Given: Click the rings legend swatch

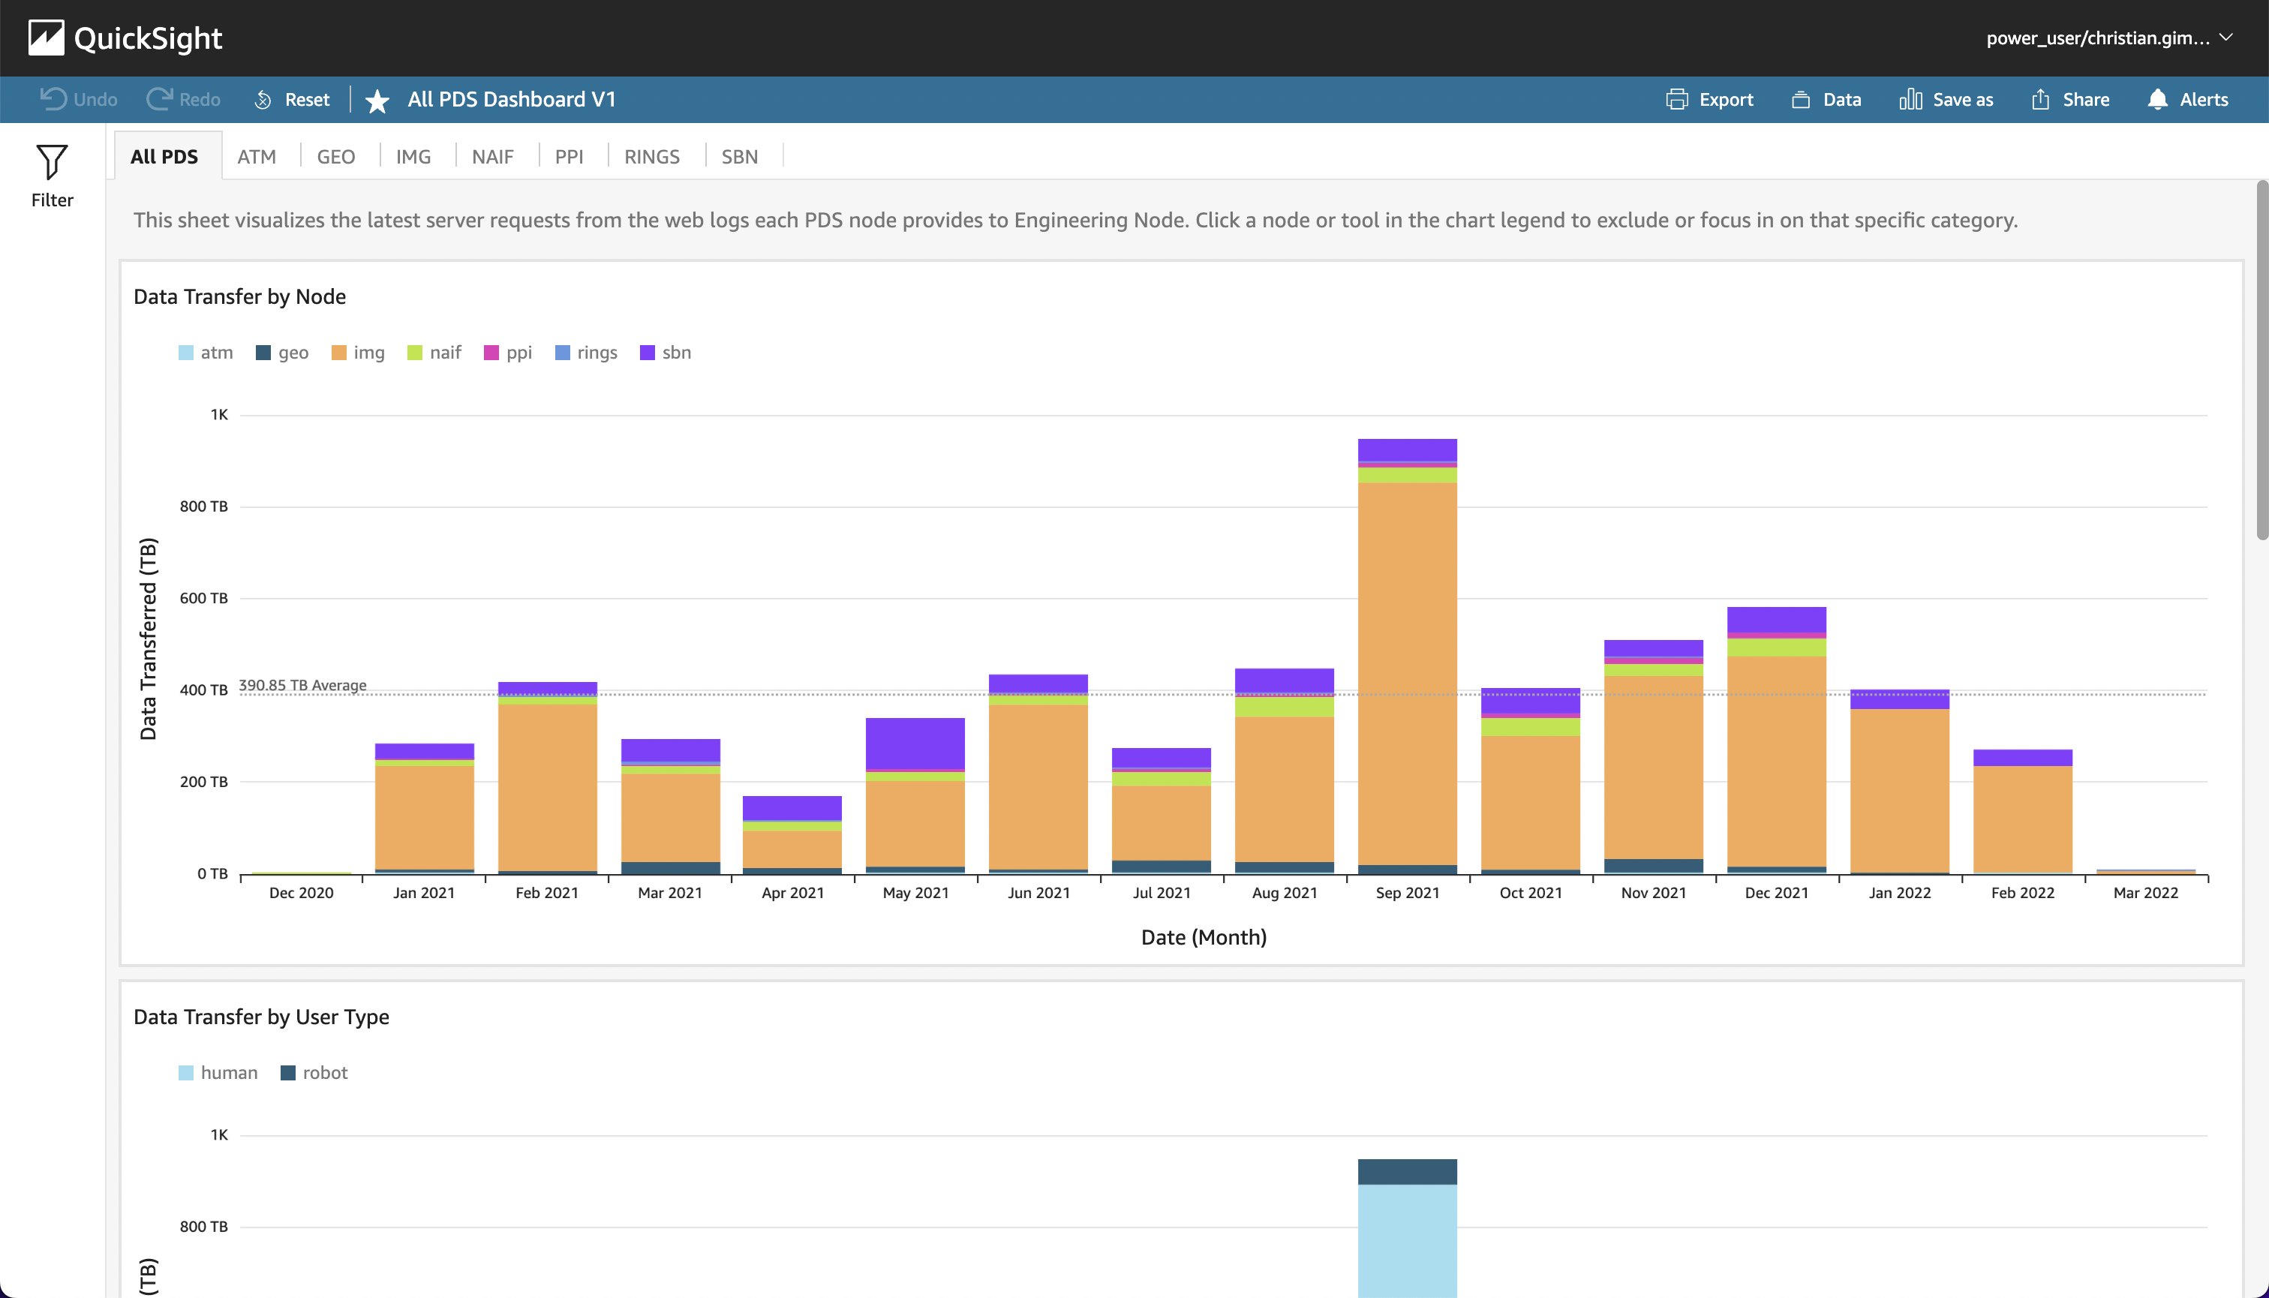Looking at the screenshot, I should (x=563, y=352).
